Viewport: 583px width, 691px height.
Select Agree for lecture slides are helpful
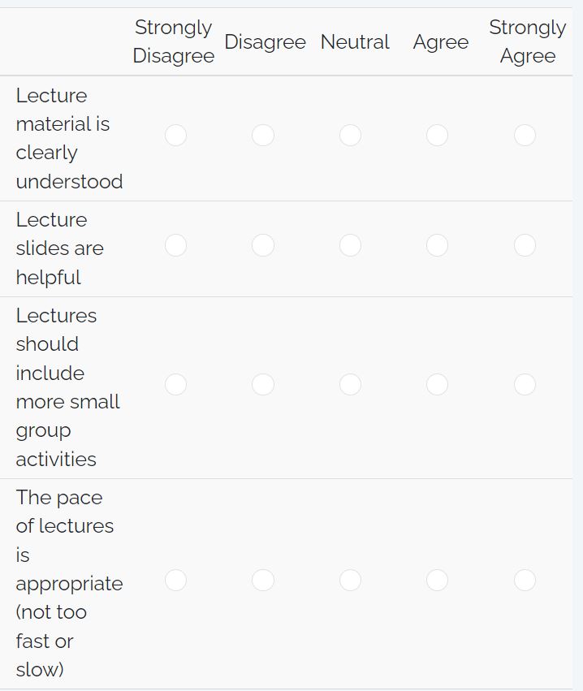437,245
